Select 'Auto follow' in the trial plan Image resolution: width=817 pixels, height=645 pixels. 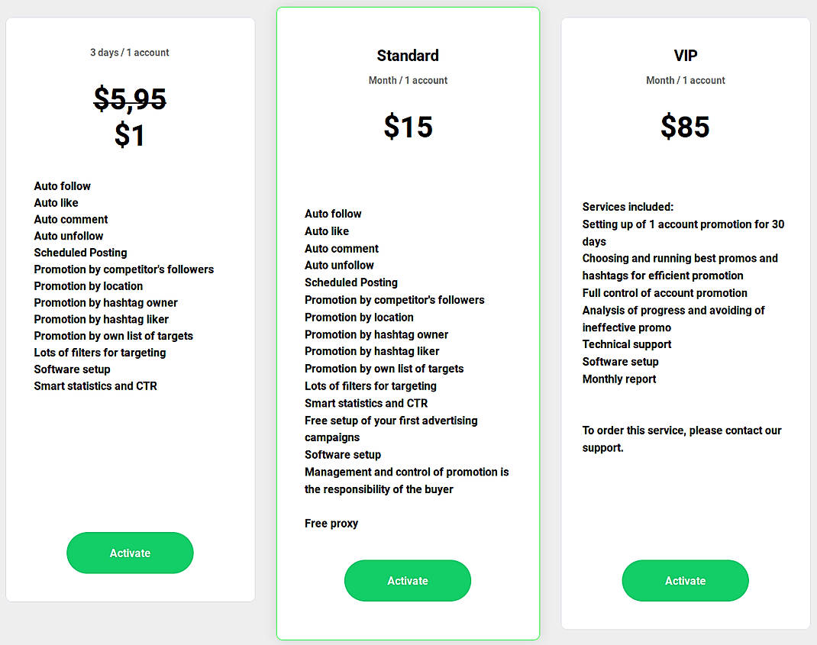pyautogui.click(x=62, y=186)
